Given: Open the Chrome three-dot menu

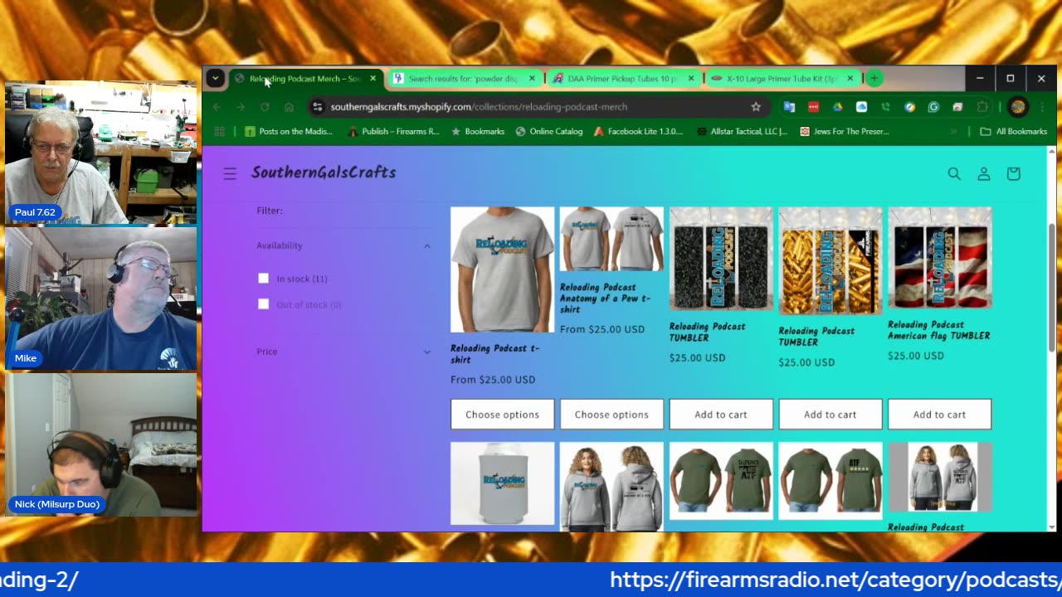Looking at the screenshot, I should (x=1041, y=107).
